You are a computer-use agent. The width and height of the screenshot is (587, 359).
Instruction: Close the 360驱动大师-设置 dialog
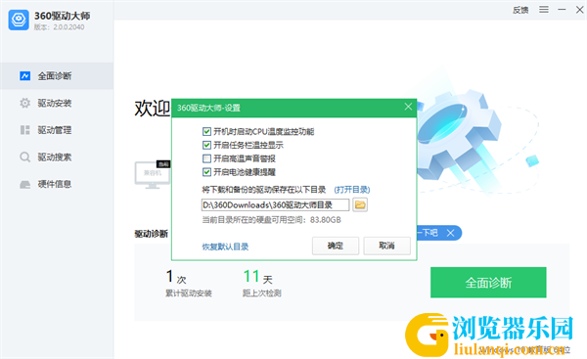408,107
